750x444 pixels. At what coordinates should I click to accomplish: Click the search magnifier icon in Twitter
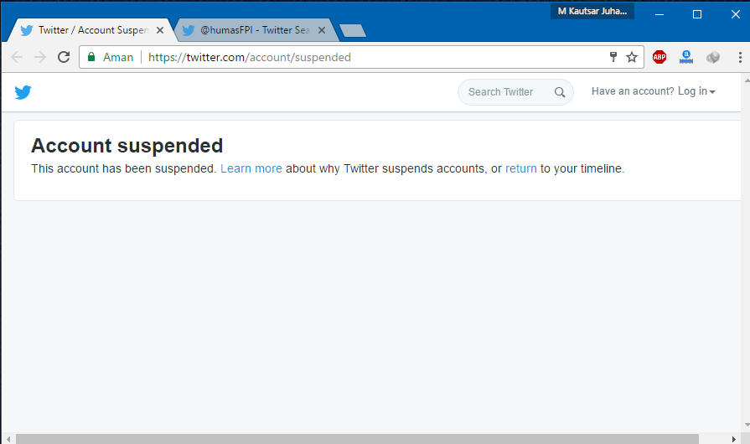560,92
